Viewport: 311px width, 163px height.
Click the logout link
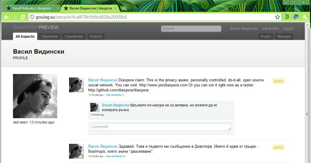[x=288, y=29]
